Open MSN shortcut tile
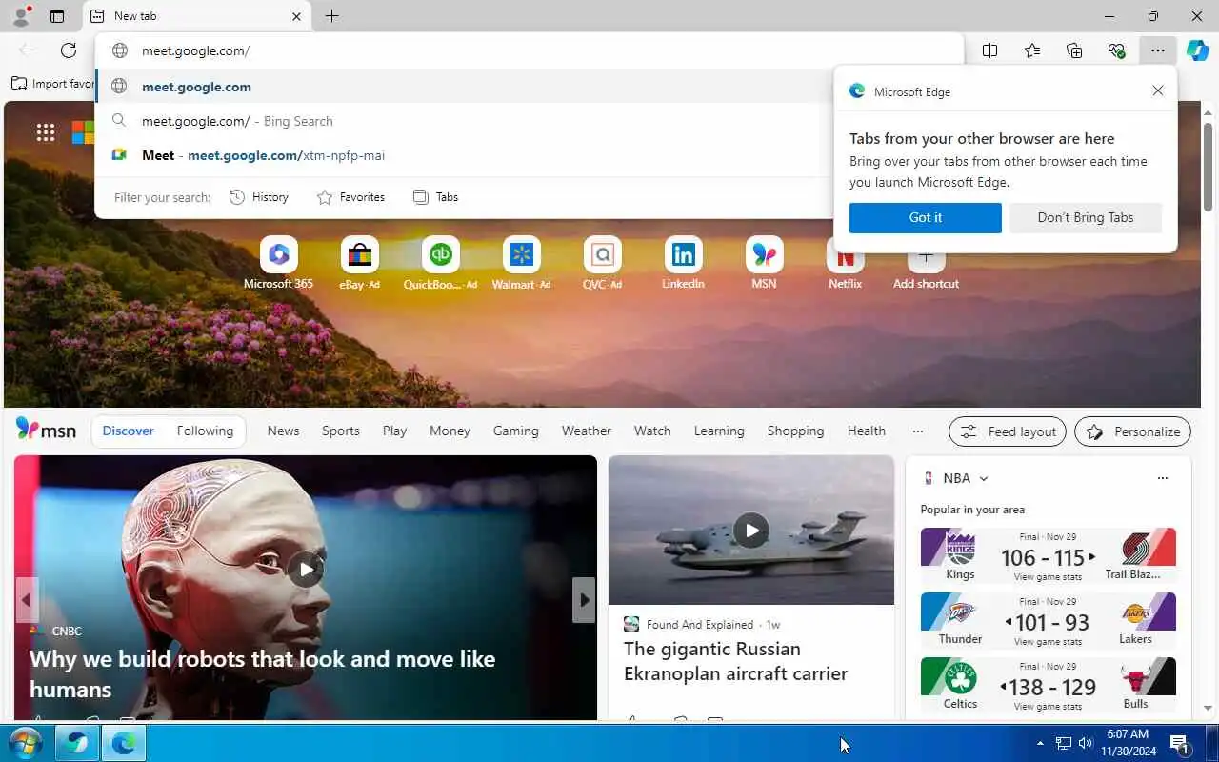This screenshot has width=1219, height=762. click(764, 263)
